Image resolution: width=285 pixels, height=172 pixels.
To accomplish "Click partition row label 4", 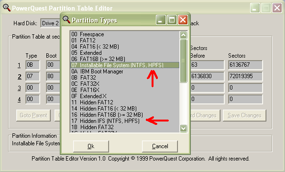I will tap(19, 100).
